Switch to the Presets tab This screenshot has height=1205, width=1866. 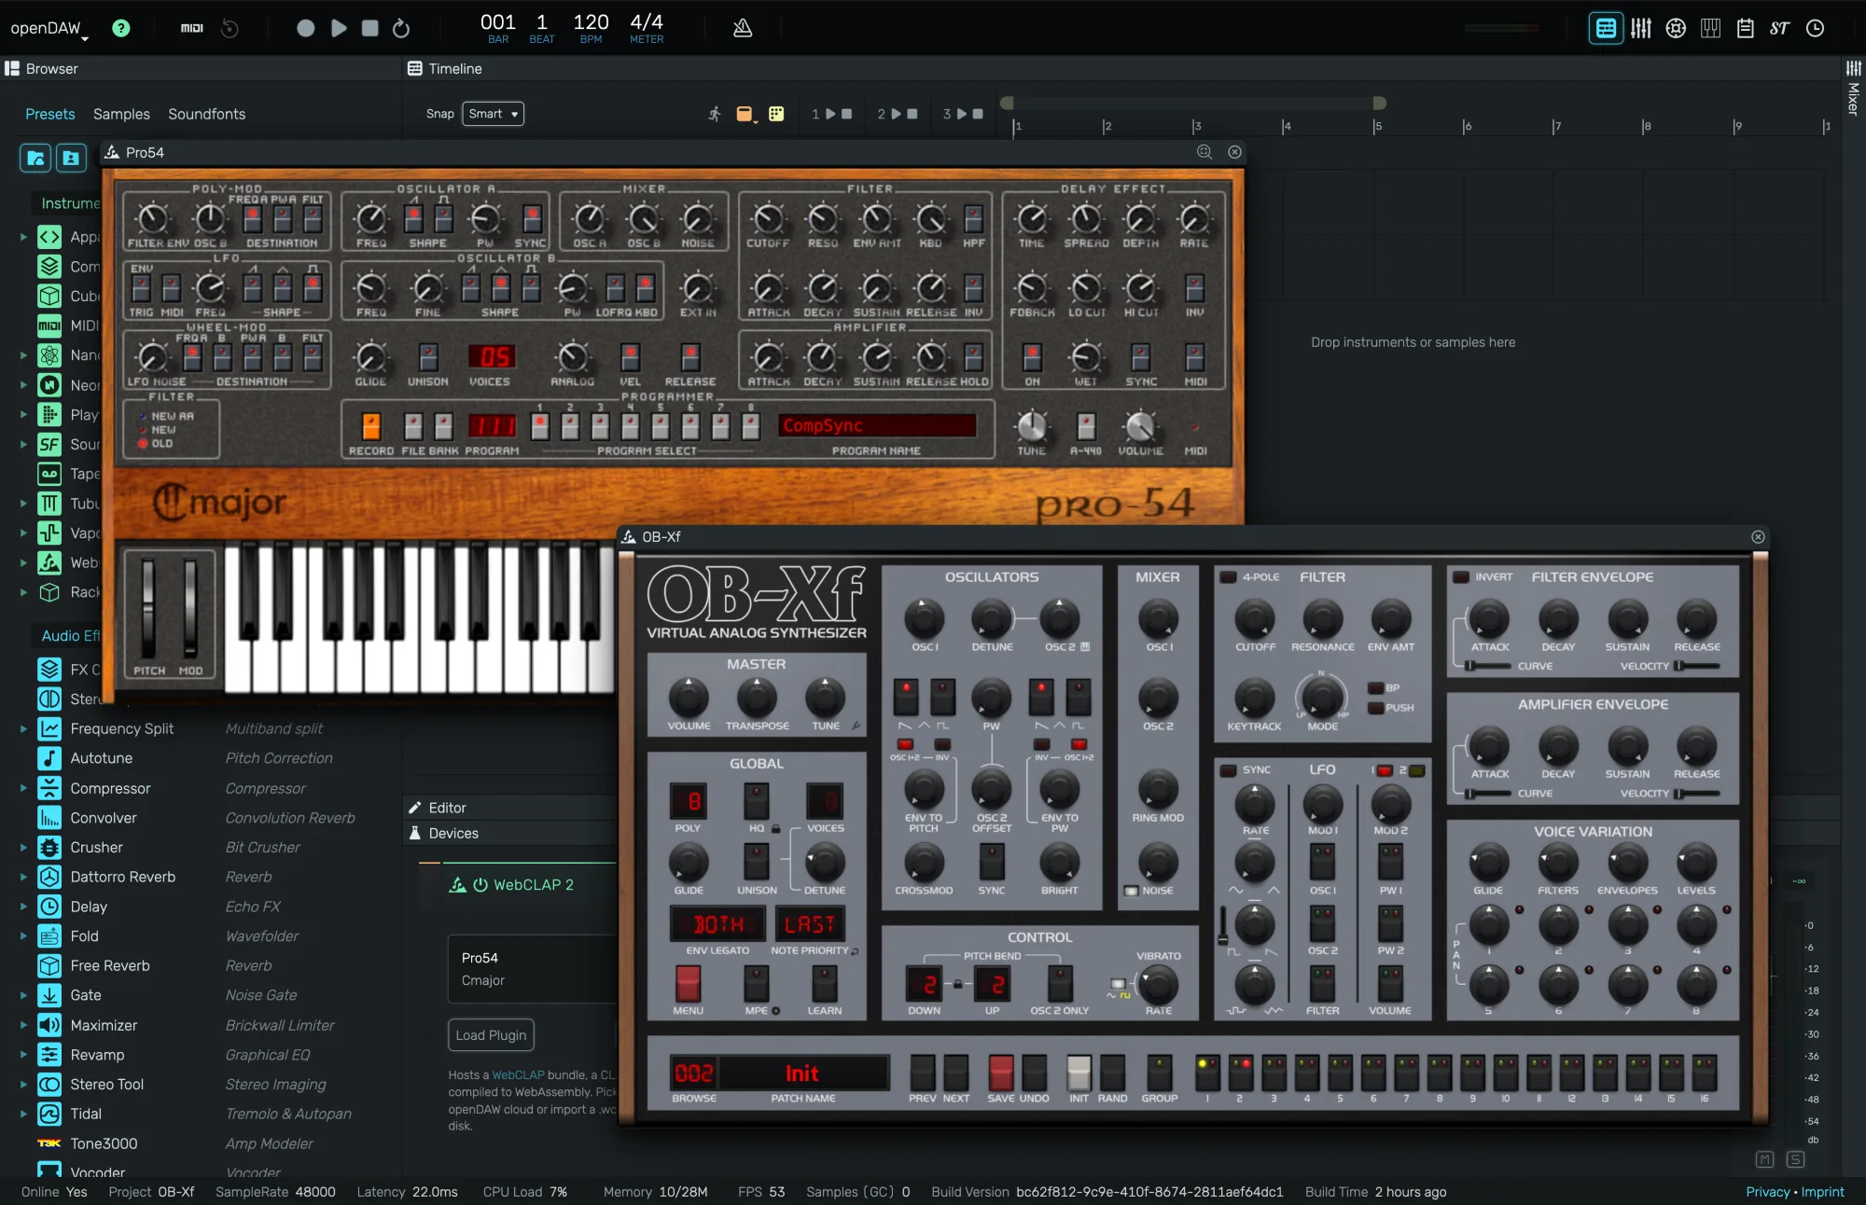[x=50, y=114]
